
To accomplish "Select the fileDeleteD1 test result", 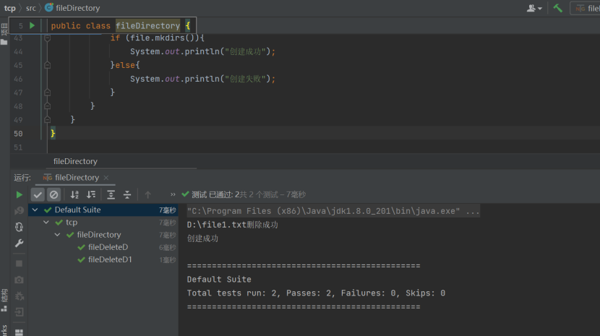I will point(110,259).
